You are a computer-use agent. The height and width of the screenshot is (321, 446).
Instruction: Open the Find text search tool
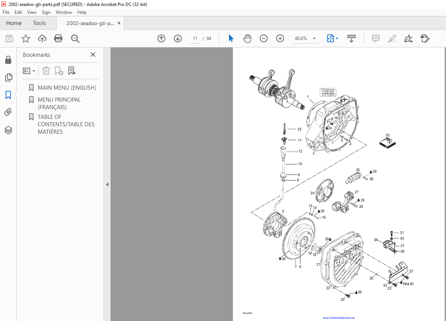pos(75,38)
